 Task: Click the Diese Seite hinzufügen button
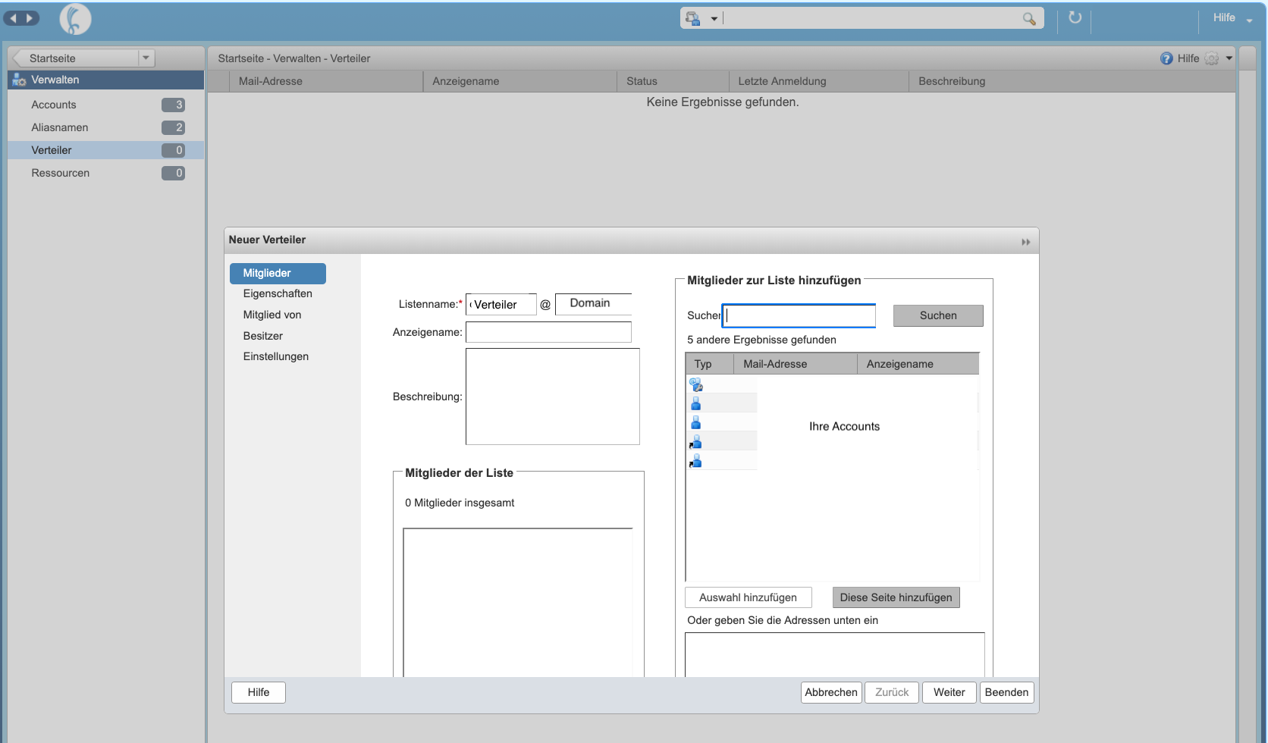896,597
